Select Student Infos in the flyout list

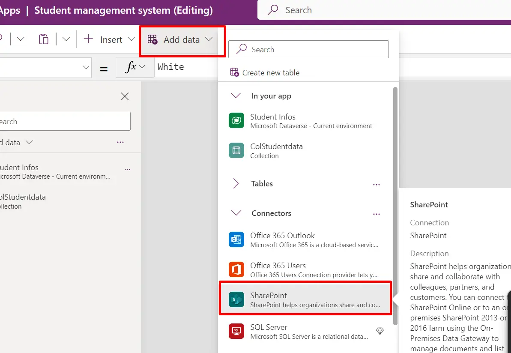305,121
